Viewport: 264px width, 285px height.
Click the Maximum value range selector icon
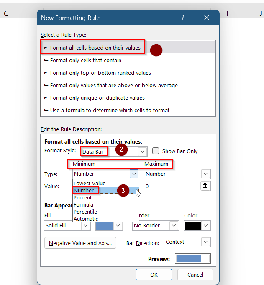[x=205, y=186]
